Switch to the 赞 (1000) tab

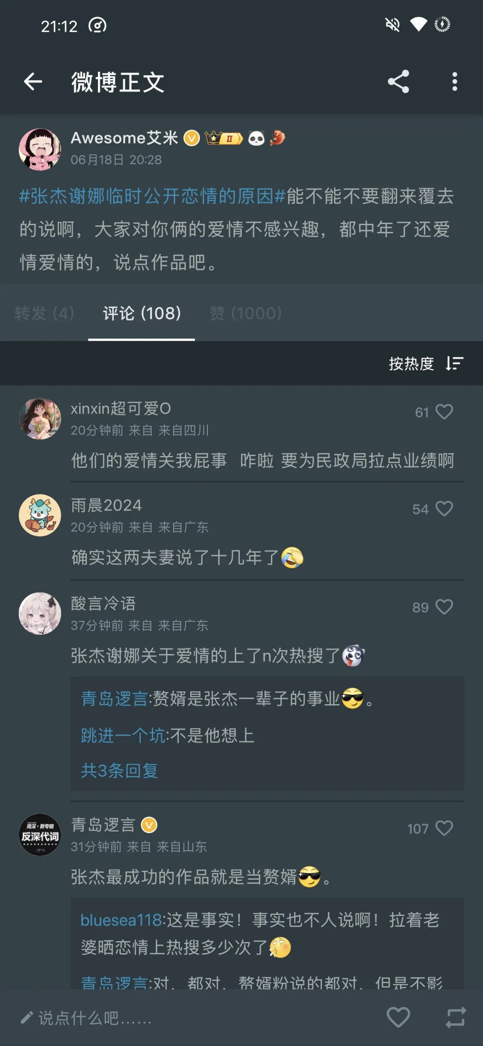coord(246,313)
